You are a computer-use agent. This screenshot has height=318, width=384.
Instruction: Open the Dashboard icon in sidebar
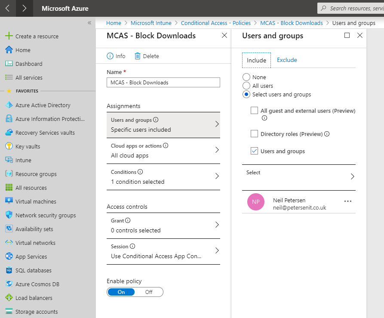coord(9,64)
